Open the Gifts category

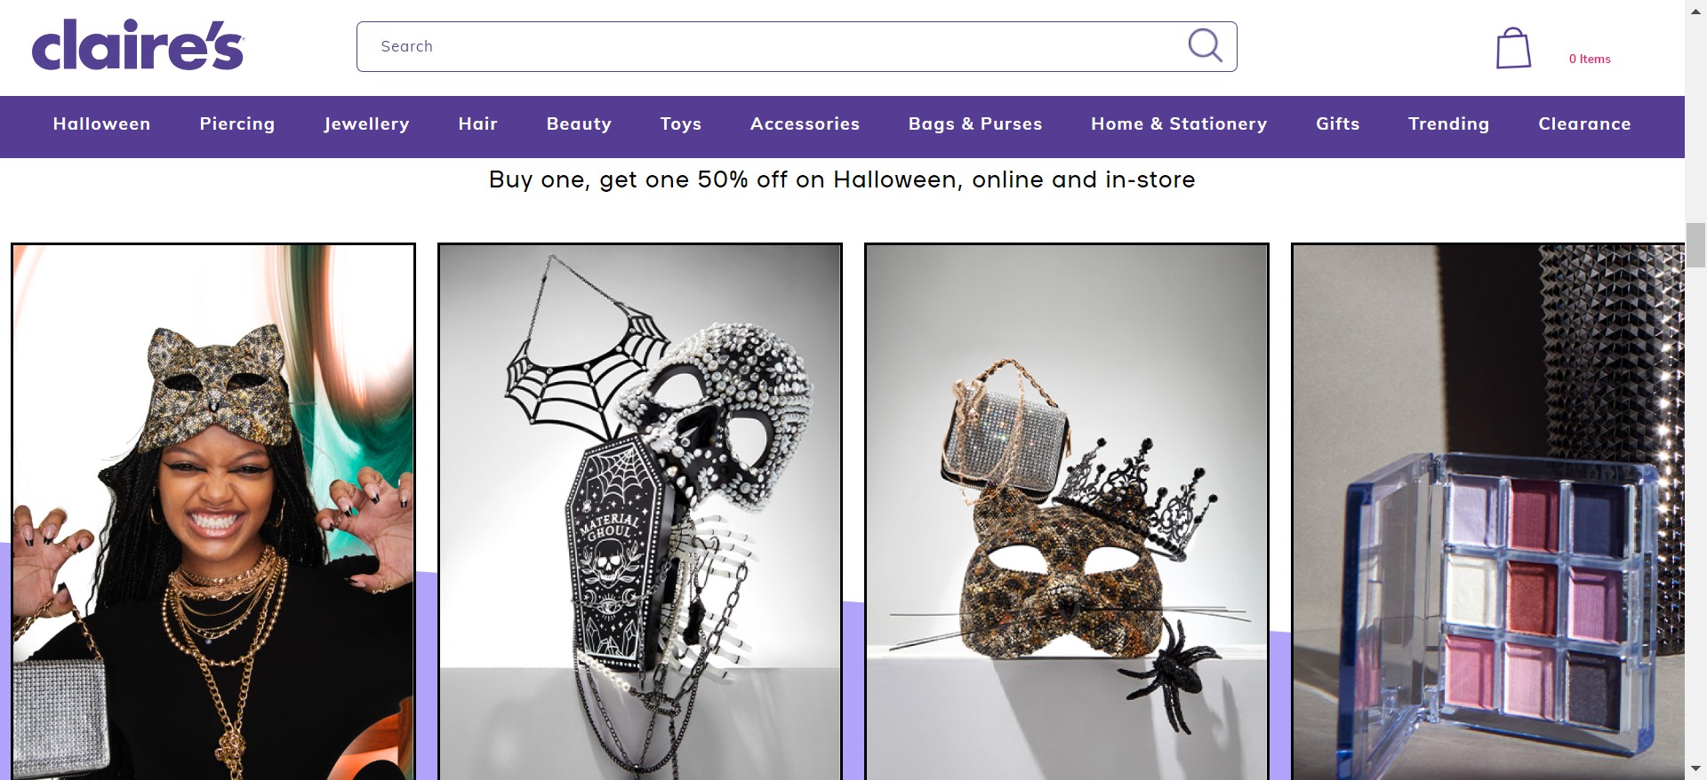[1338, 124]
